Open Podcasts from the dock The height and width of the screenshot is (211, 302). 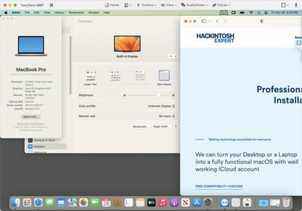pyautogui.click(x=174, y=202)
